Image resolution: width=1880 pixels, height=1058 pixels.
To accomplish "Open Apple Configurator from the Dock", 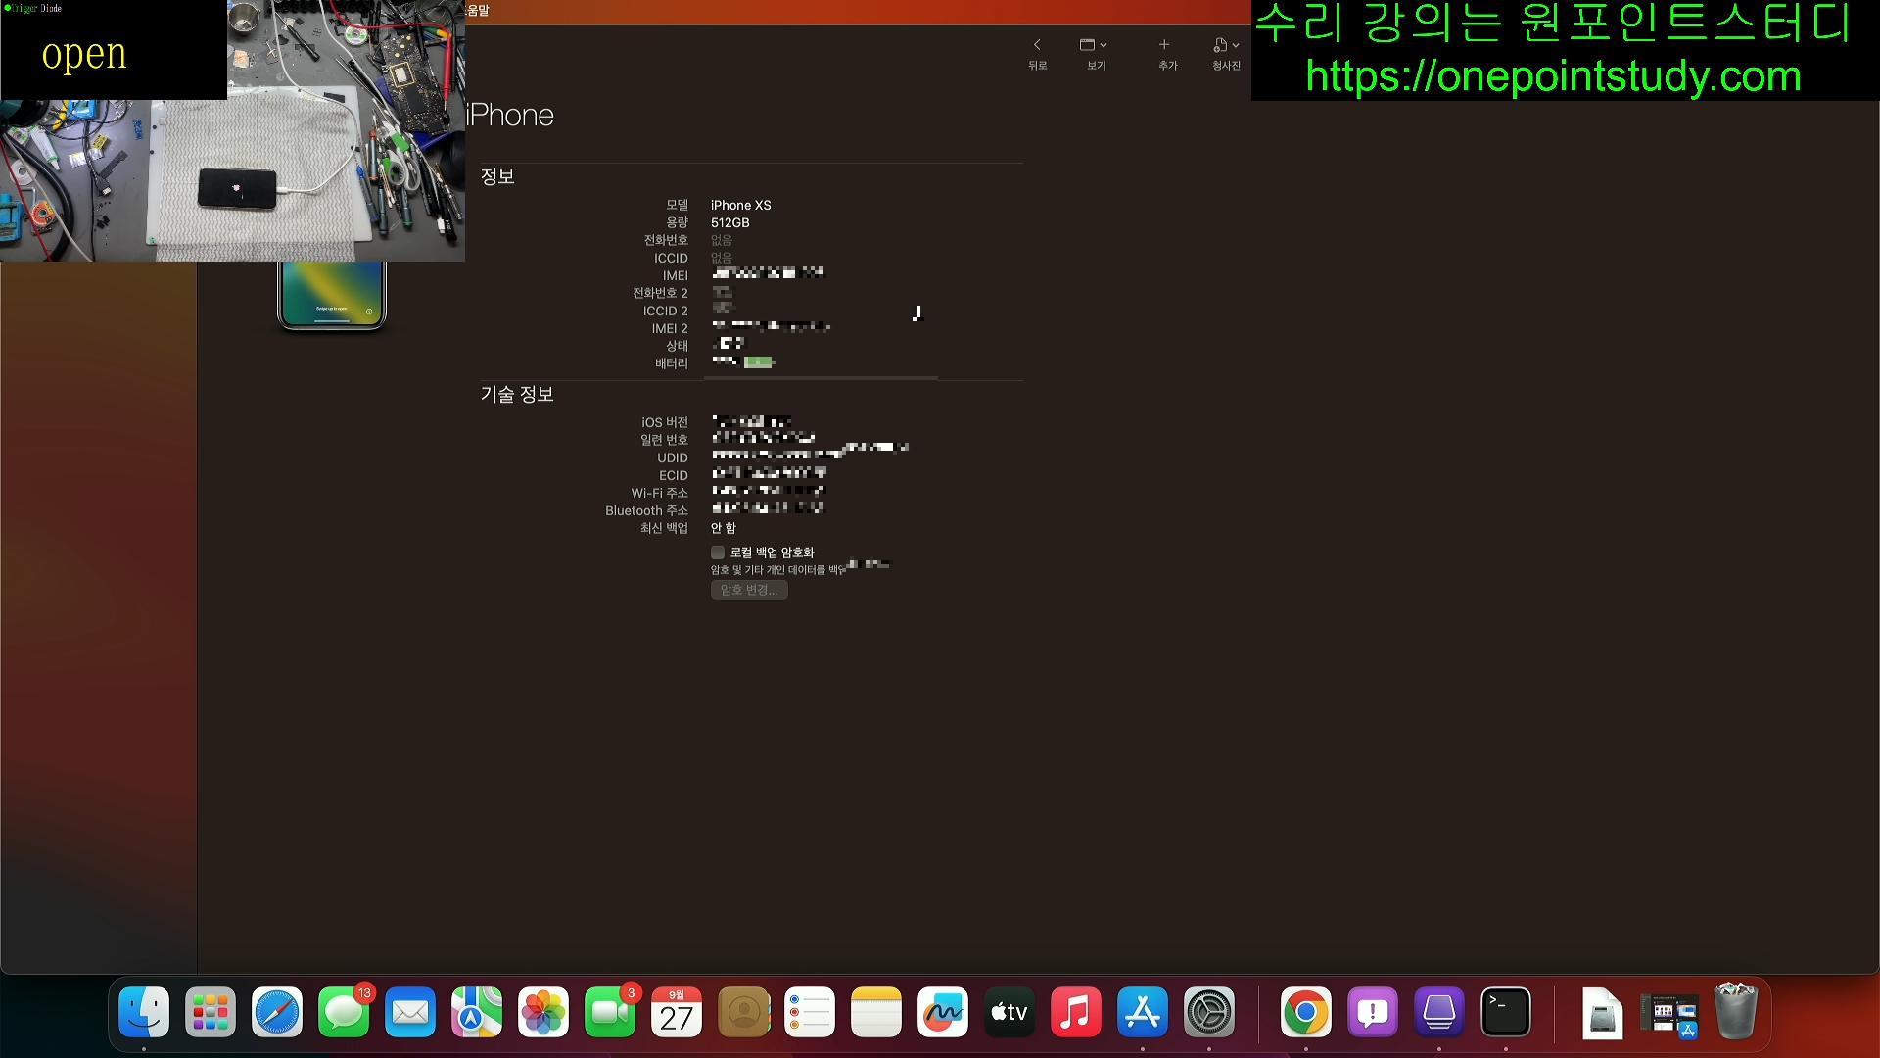I will coord(1438,1013).
